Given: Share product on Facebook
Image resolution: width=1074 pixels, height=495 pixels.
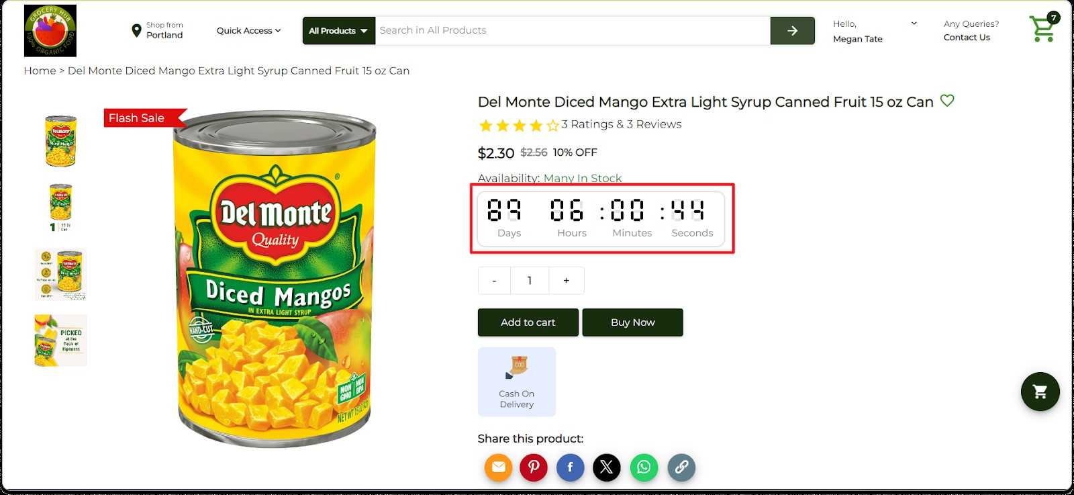Looking at the screenshot, I should pos(570,467).
